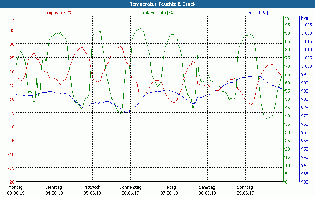Click the "950" pressure axis value

(304, 149)
